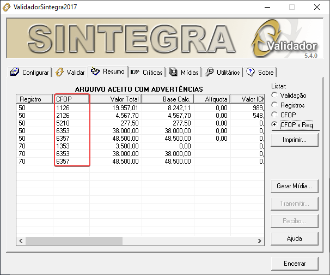Image resolution: width=330 pixels, height=275 pixels.
Task: Click the Registro column header
Action: (34, 99)
